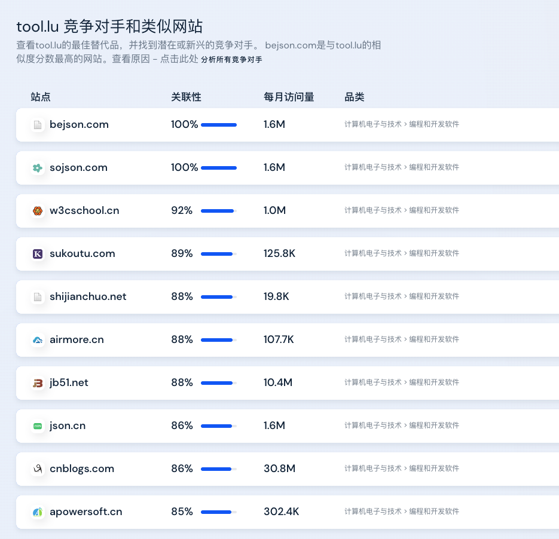Click the airmore.cn teal logo icon

pos(38,339)
